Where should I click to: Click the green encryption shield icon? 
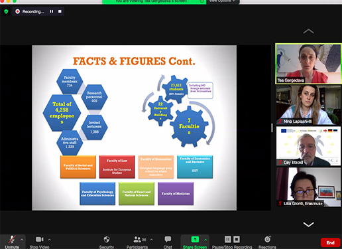(6, 11)
